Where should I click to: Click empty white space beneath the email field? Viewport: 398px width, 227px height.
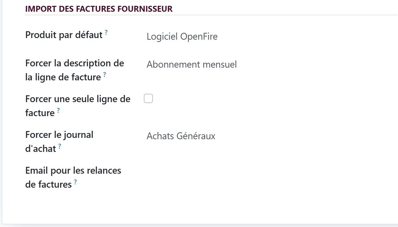[227, 205]
